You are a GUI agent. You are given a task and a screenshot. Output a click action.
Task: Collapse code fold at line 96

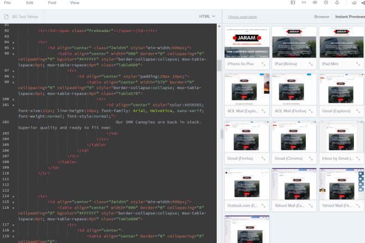coord(13,54)
